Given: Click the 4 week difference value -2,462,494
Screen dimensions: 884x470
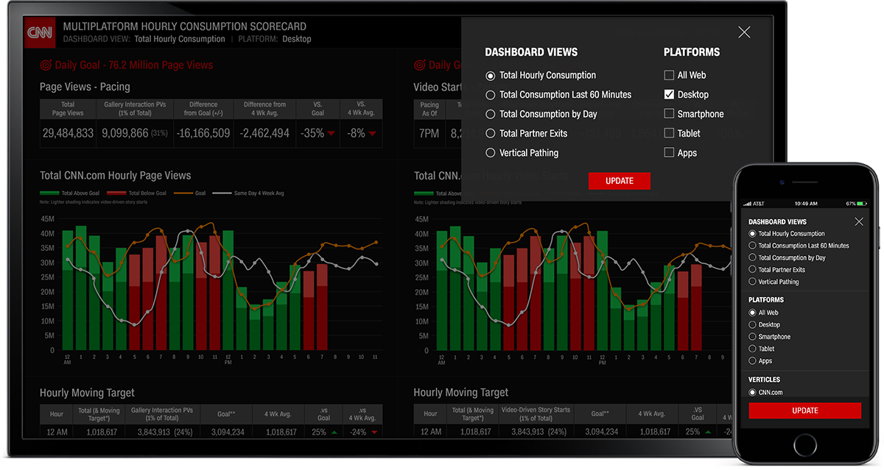Looking at the screenshot, I should click(264, 133).
